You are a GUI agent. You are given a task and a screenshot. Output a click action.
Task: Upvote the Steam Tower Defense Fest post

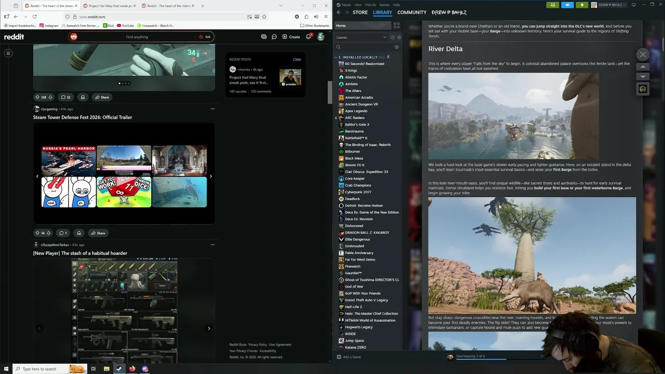(x=37, y=233)
